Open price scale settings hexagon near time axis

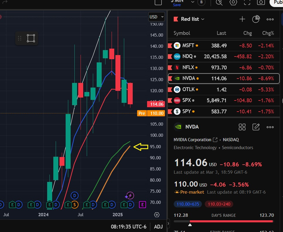click(x=157, y=215)
